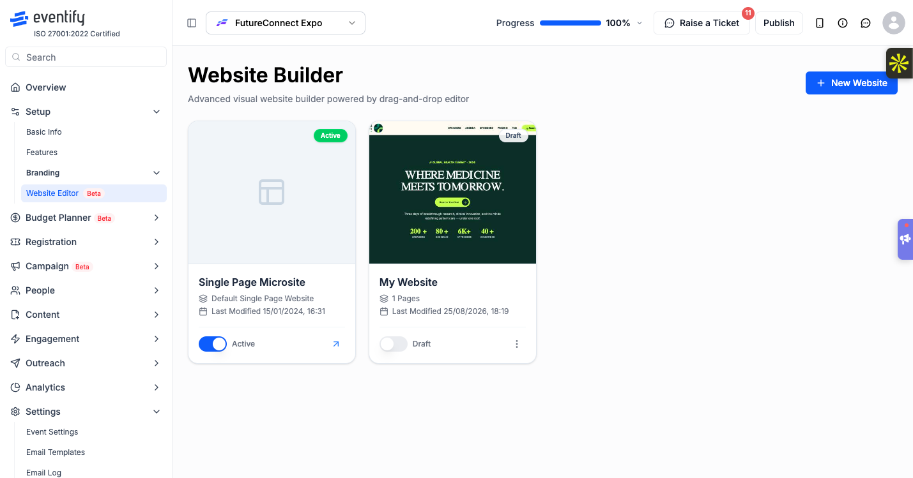Click the New Website button
The image size is (913, 478).
coord(852,83)
